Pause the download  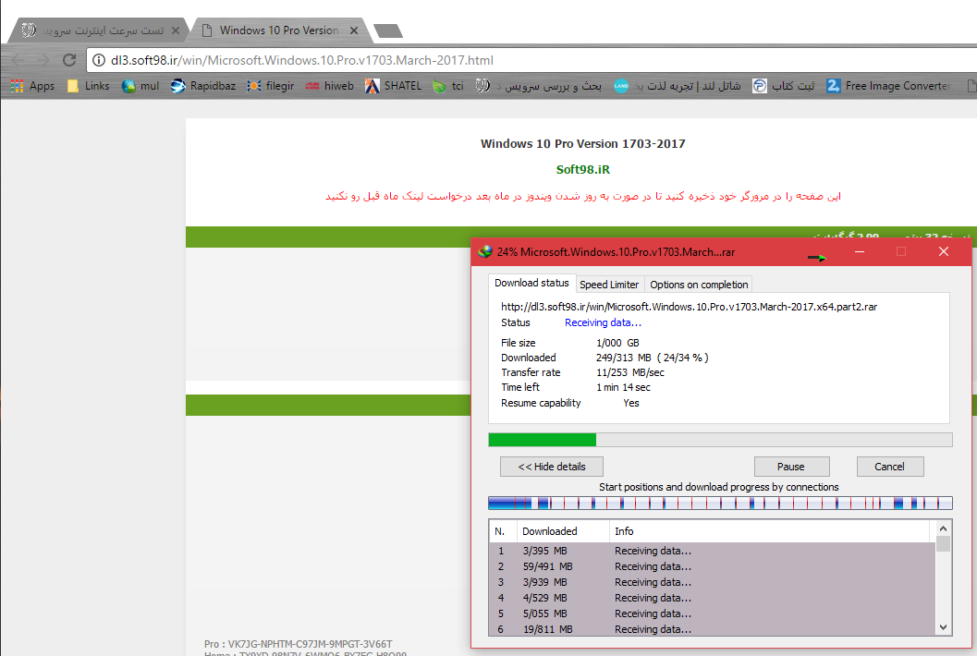pos(790,467)
